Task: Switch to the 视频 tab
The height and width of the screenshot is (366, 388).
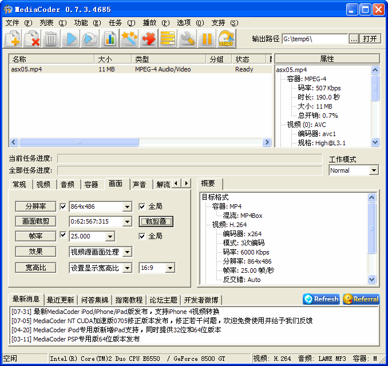Action: tap(43, 185)
